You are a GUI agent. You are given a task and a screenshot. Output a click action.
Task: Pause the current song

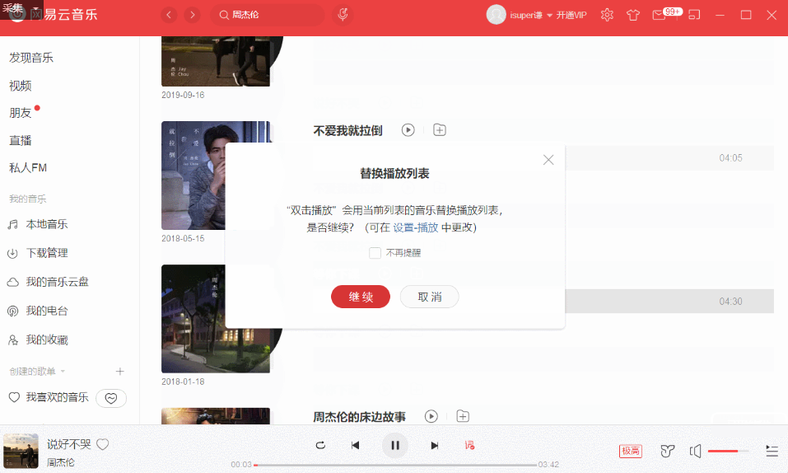pos(394,445)
